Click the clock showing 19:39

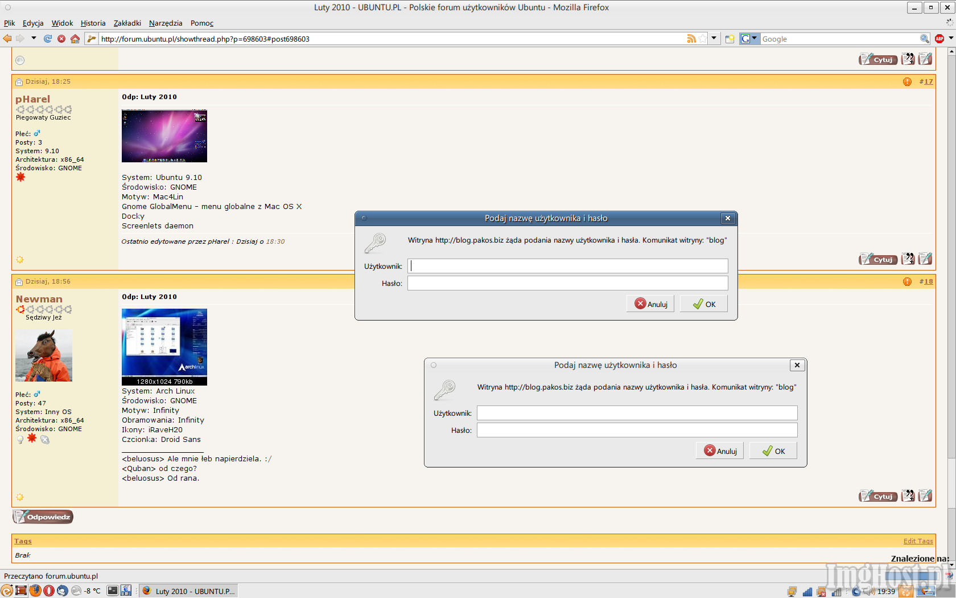point(886,591)
